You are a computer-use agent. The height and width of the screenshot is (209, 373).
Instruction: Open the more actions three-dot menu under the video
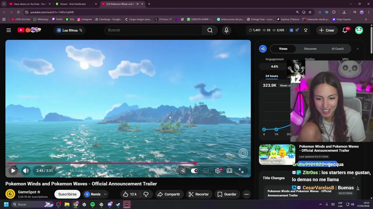tap(247, 194)
